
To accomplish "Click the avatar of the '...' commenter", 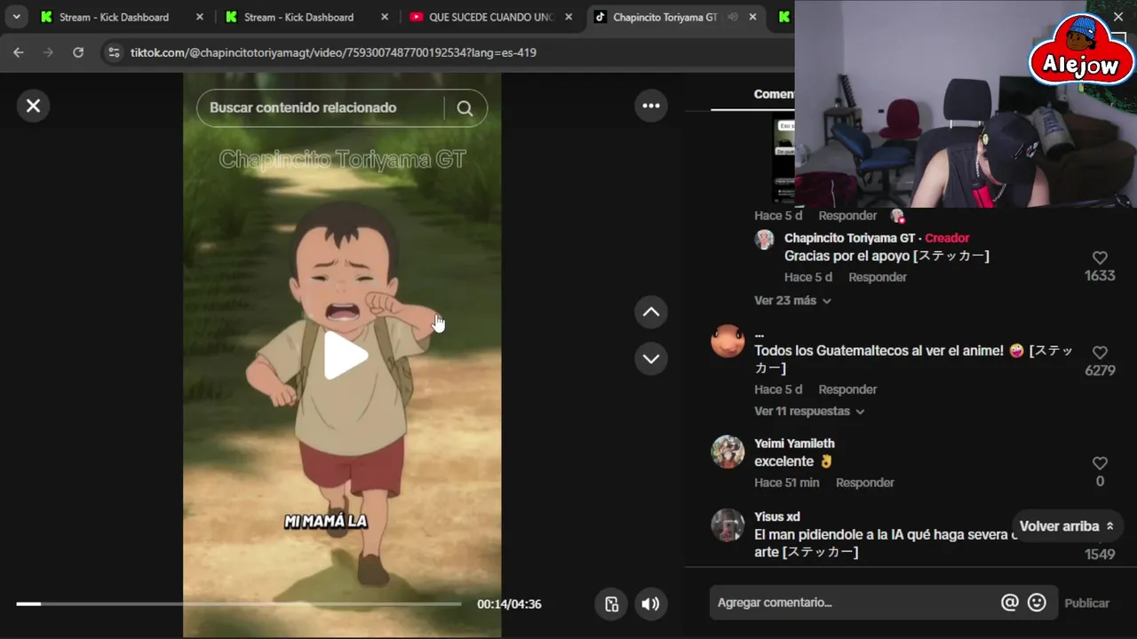I will pyautogui.click(x=728, y=341).
